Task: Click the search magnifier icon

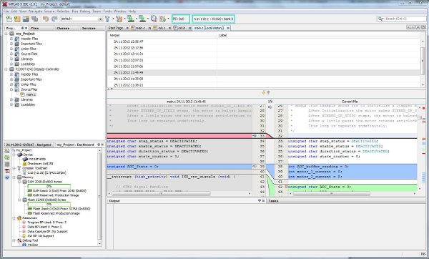Action: (380, 19)
